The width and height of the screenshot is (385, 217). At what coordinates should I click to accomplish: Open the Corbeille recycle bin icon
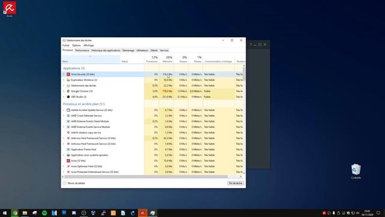point(356,171)
